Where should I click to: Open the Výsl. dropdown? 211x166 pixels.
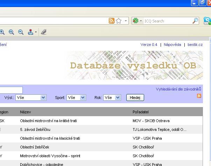pos(31,98)
